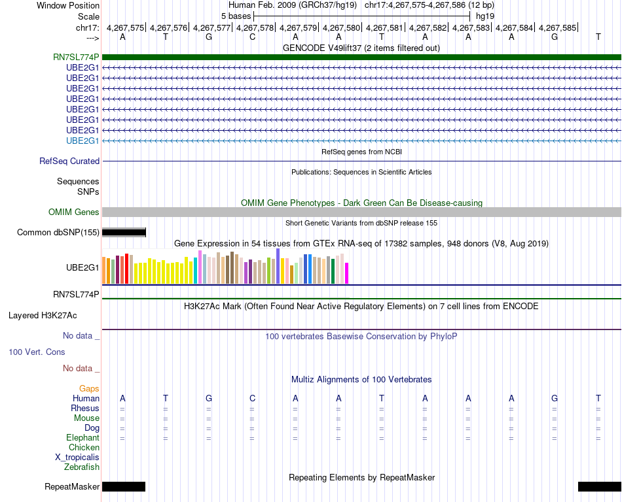The image size is (622, 502).
Task: Click the Scale label
Action: click(88, 16)
